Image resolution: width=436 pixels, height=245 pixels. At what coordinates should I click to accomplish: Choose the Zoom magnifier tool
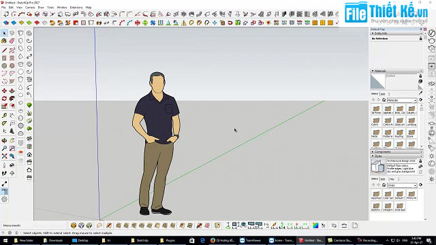(4, 148)
